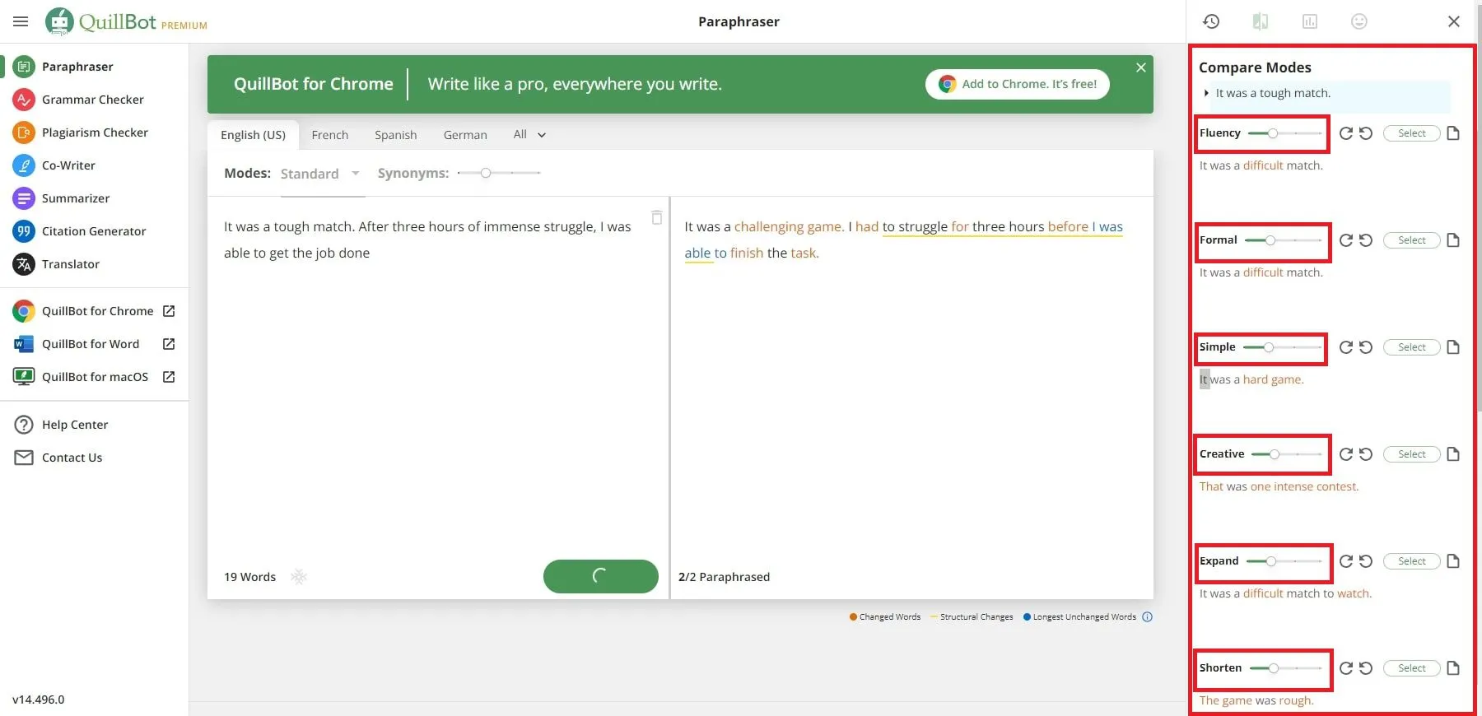Viewport: 1482px width, 716px height.
Task: Expand the All languages dropdown
Action: pyautogui.click(x=529, y=135)
